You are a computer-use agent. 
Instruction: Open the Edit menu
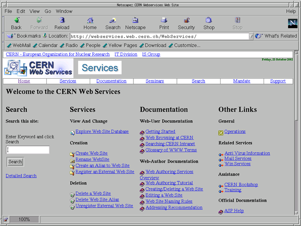click(21, 11)
